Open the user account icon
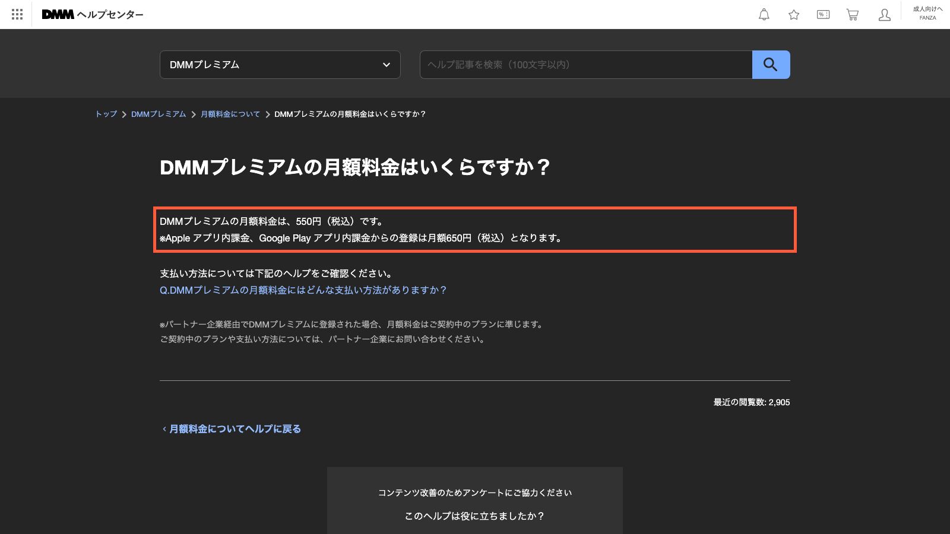The image size is (950, 534). click(x=885, y=15)
